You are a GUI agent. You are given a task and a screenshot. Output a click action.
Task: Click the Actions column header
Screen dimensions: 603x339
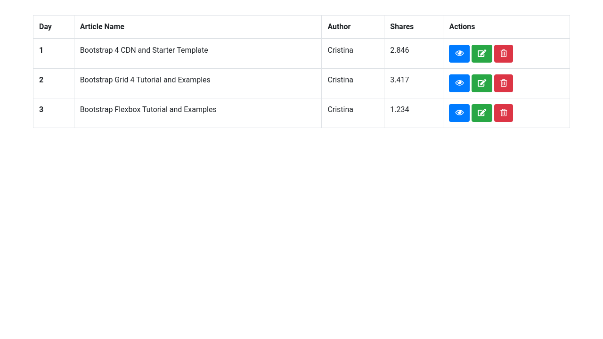pyautogui.click(x=462, y=27)
